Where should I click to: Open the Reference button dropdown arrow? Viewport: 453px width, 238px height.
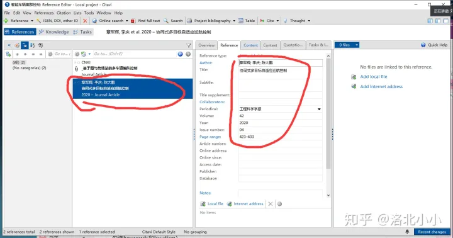pos(32,21)
